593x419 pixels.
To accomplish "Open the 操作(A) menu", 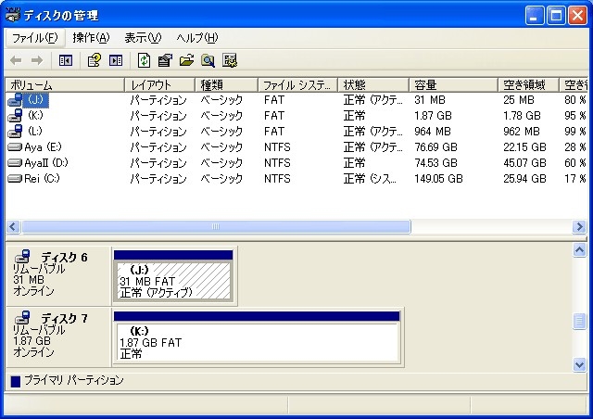I will click(x=91, y=38).
